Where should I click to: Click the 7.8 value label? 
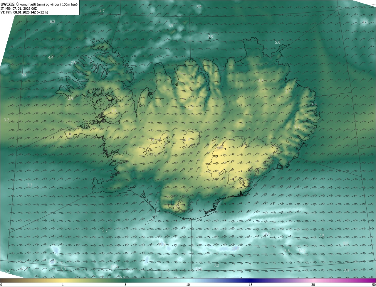(24, 75)
